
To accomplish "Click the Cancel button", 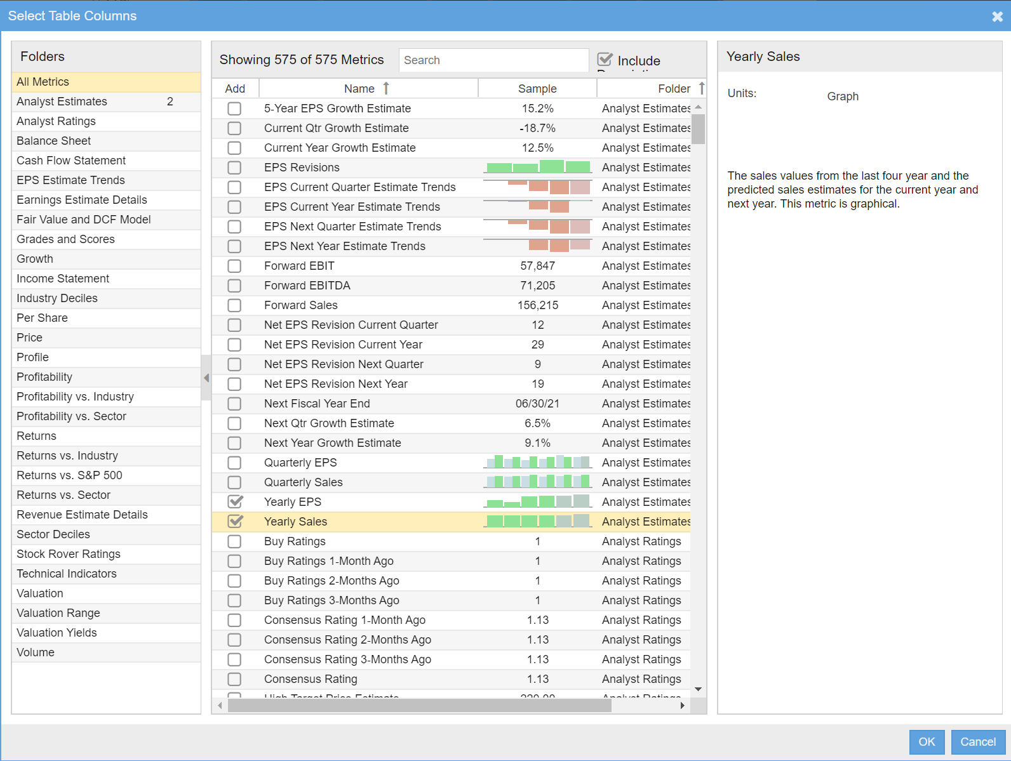I will [x=978, y=742].
